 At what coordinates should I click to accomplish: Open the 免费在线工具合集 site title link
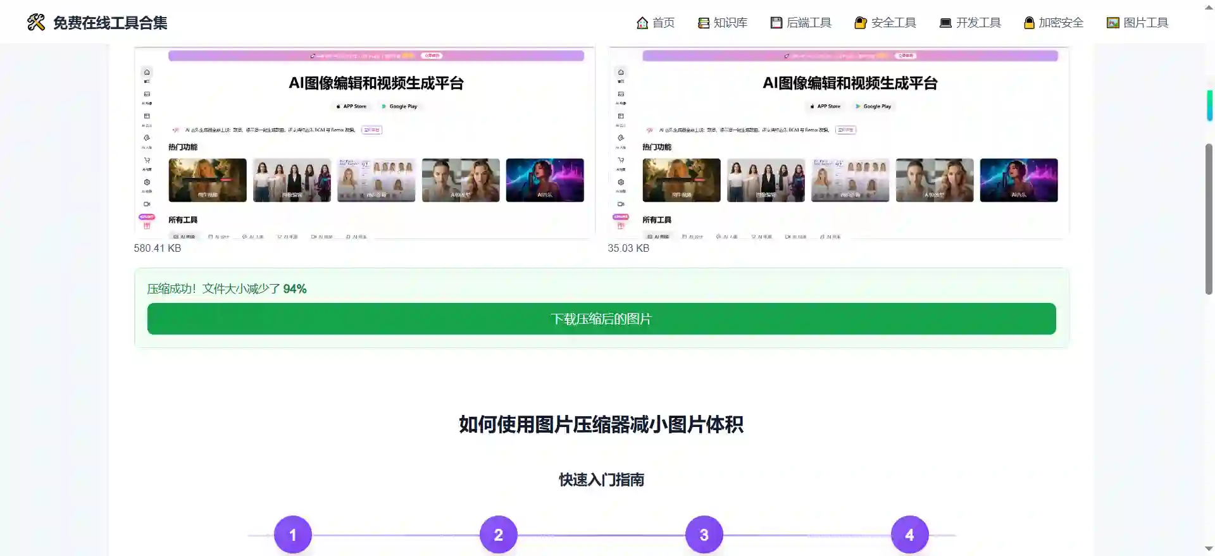click(x=110, y=23)
